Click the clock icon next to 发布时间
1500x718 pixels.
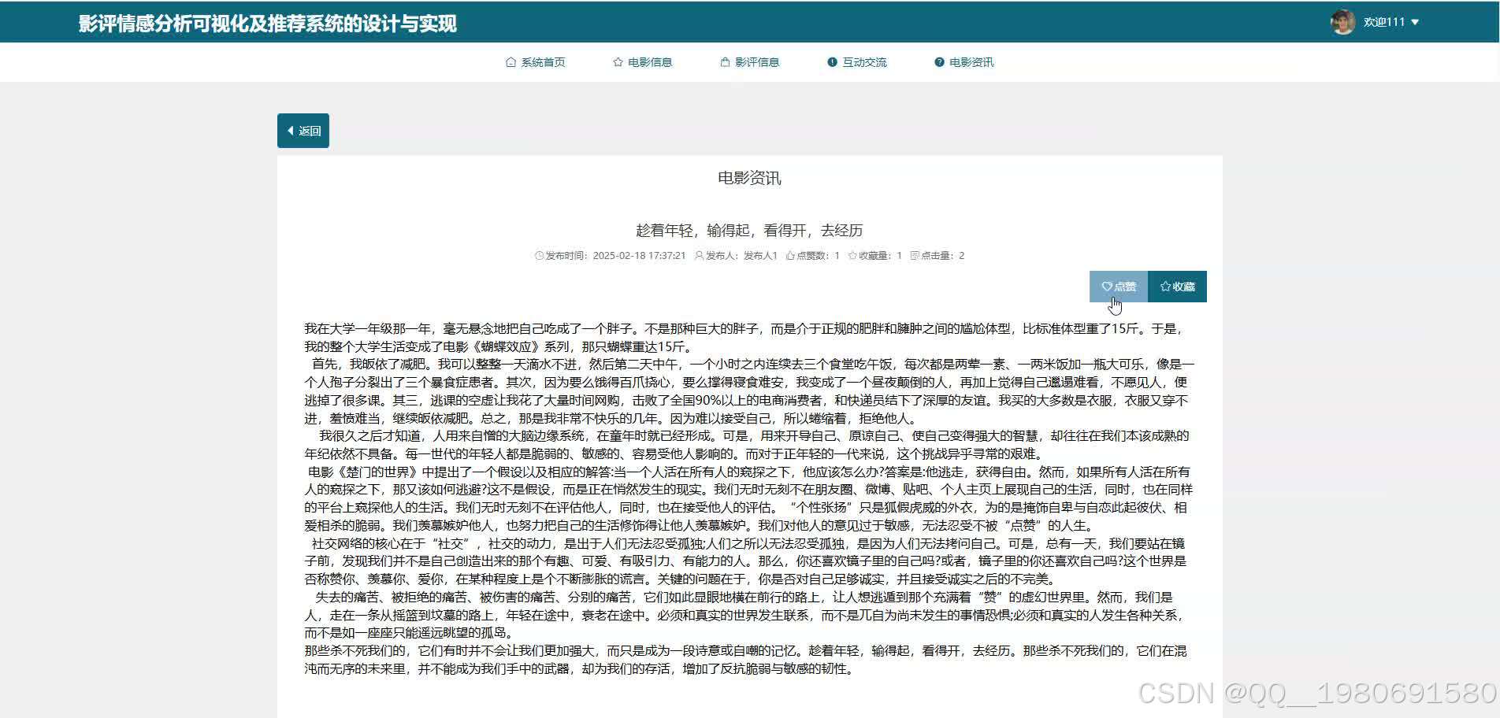pyautogui.click(x=540, y=255)
